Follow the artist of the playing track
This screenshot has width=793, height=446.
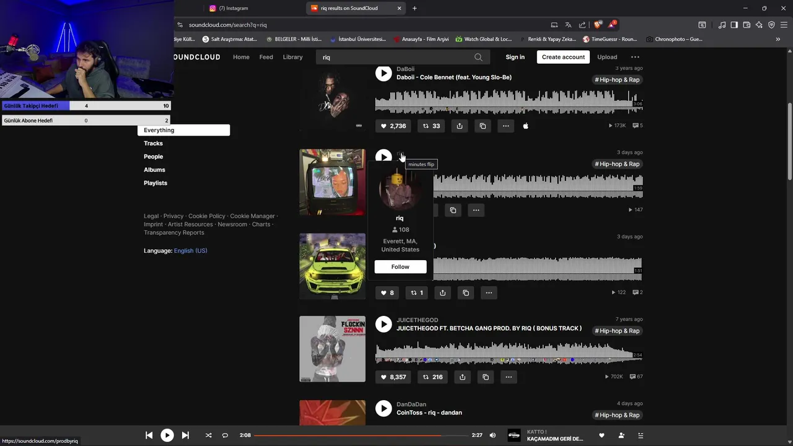[x=621, y=435]
